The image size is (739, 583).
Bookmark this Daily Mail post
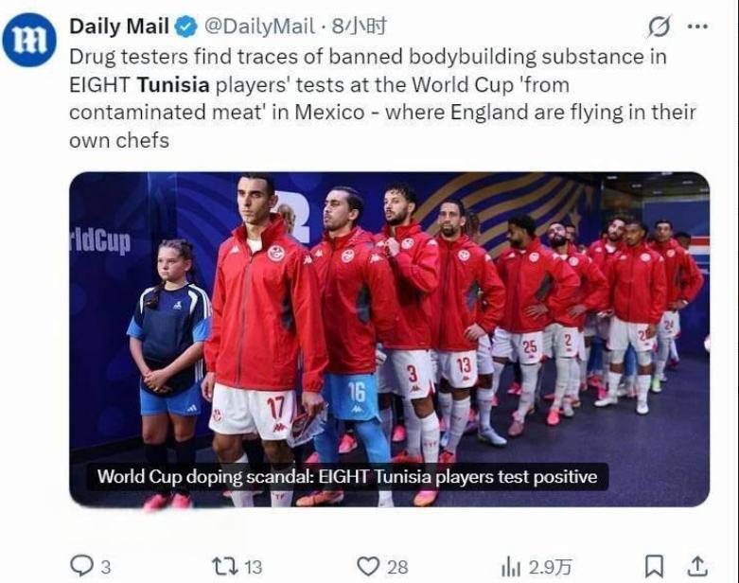click(x=654, y=566)
